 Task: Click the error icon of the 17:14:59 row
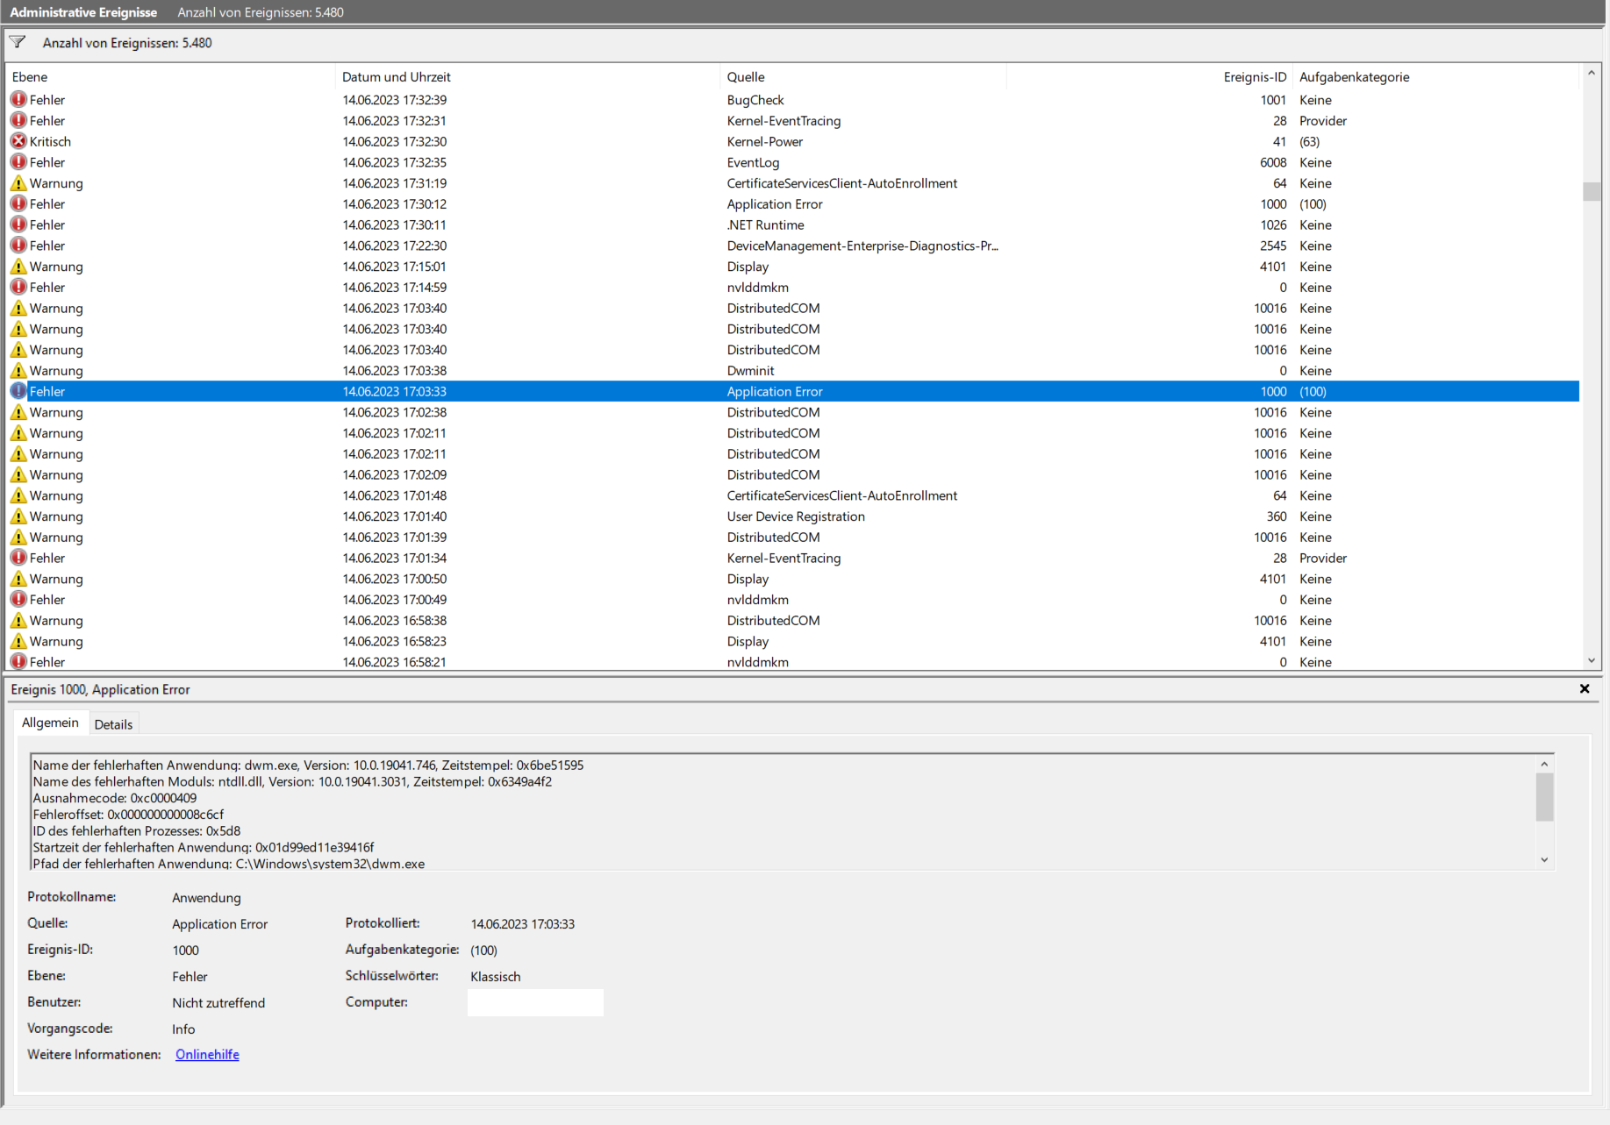pos(18,288)
